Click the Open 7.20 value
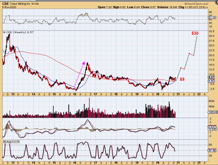 (105, 7)
